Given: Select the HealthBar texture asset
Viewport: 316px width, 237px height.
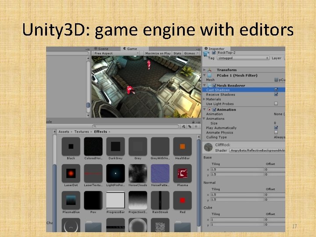Looking at the screenshot, I should [x=183, y=147].
